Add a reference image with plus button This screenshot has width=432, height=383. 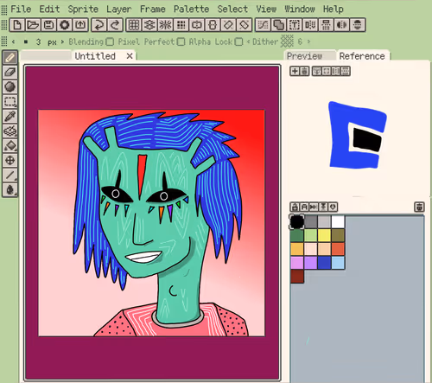[295, 71]
